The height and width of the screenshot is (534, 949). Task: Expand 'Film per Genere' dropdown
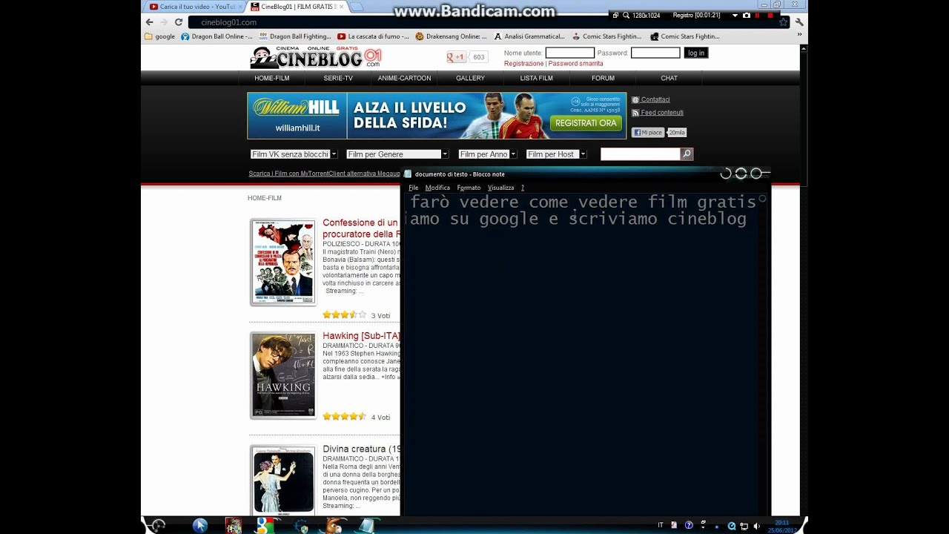(397, 154)
